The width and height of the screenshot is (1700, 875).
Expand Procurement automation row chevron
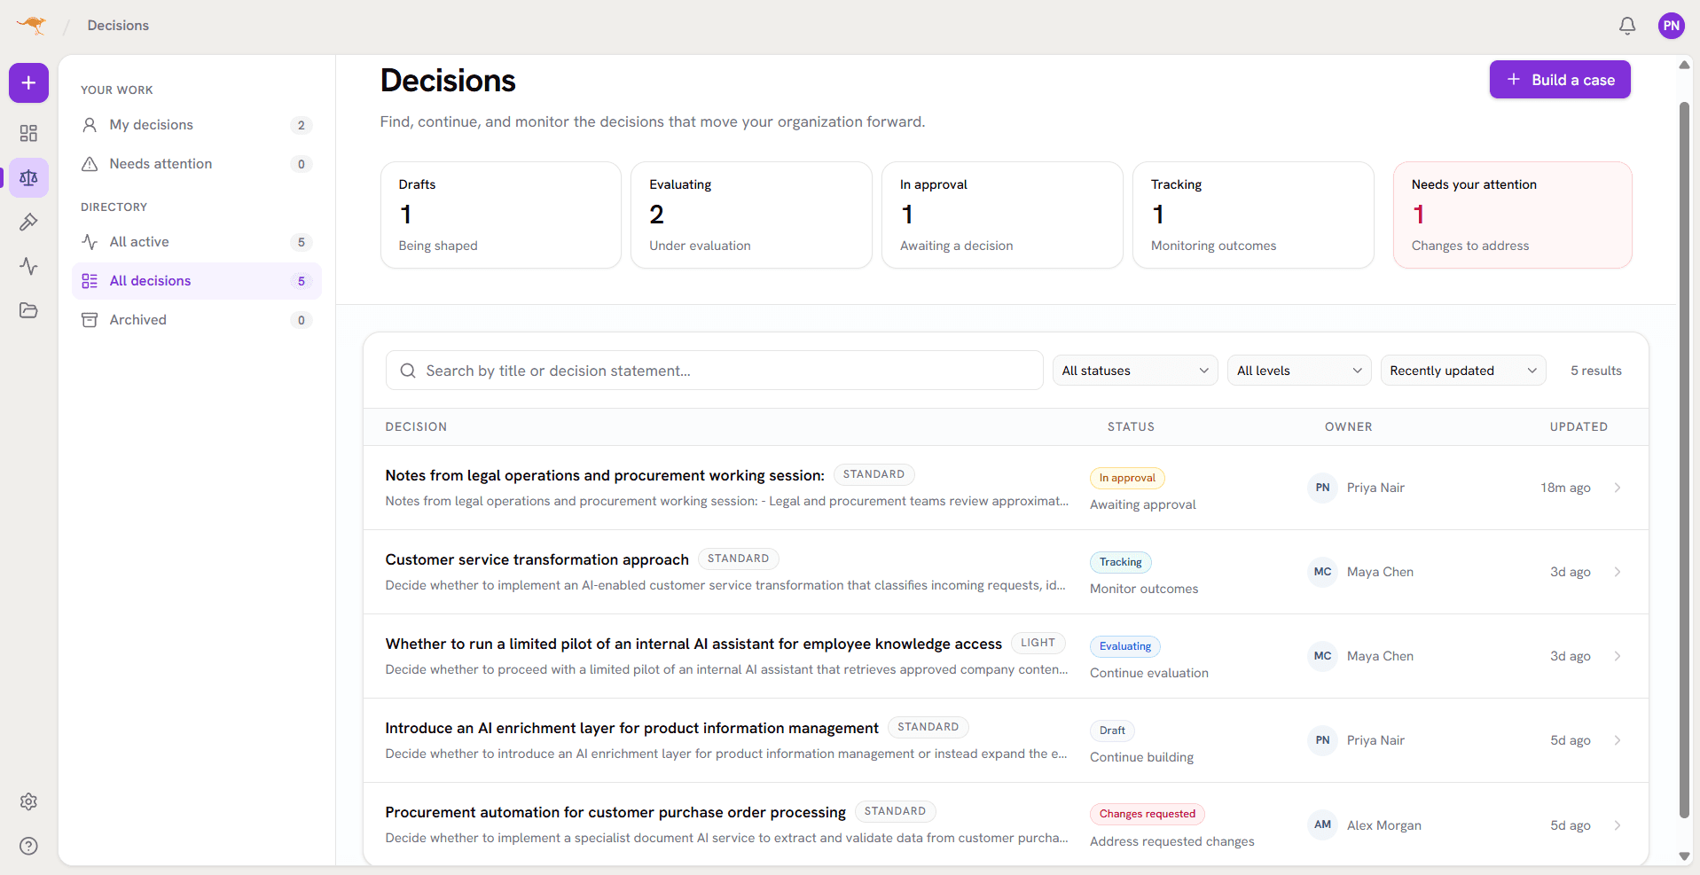tap(1618, 825)
